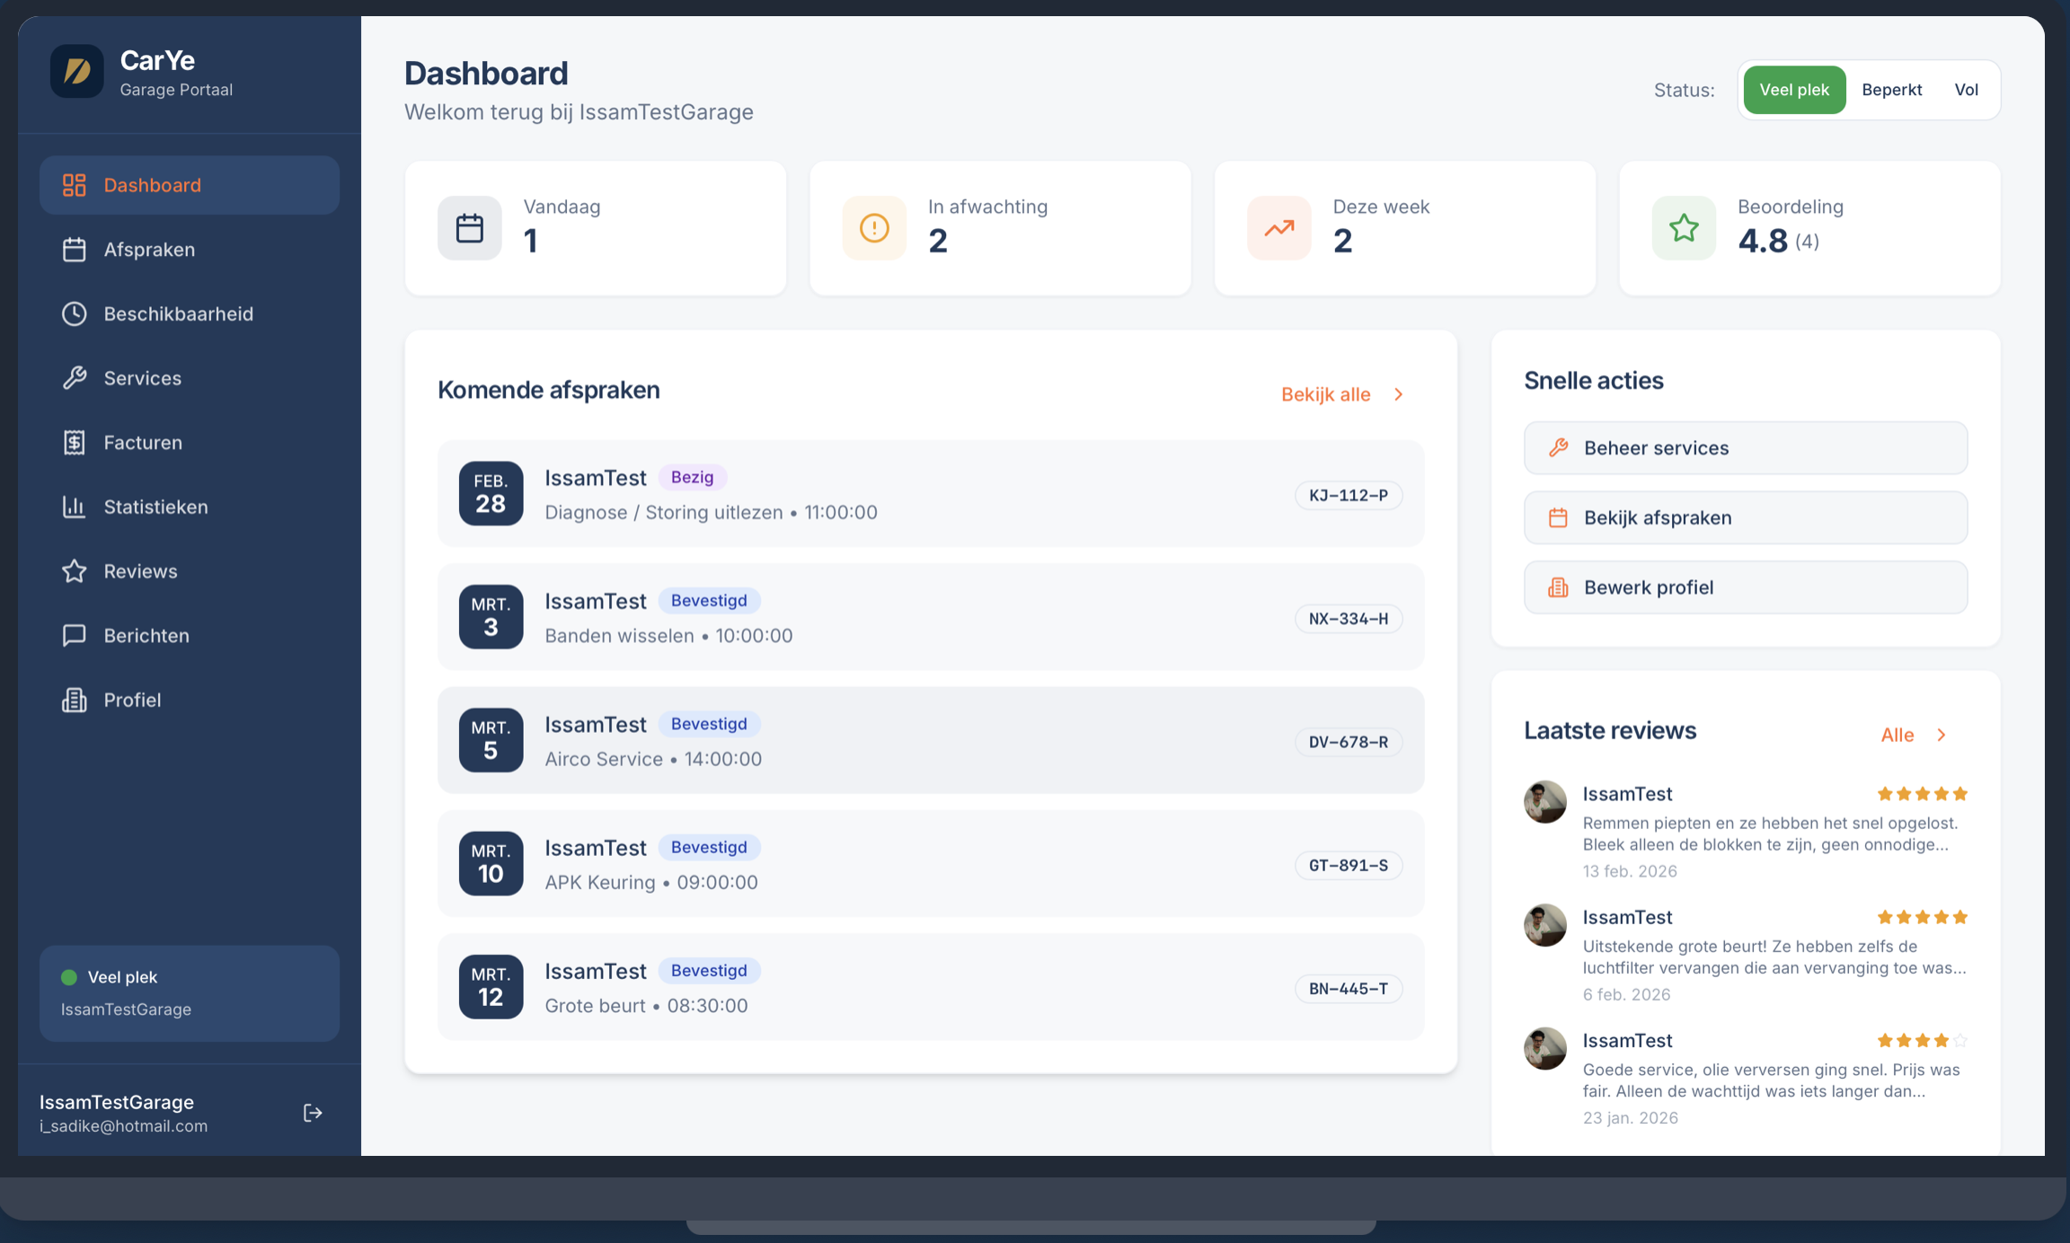2070x1243 pixels.
Task: Set status to Veel plek
Action: (x=1794, y=90)
